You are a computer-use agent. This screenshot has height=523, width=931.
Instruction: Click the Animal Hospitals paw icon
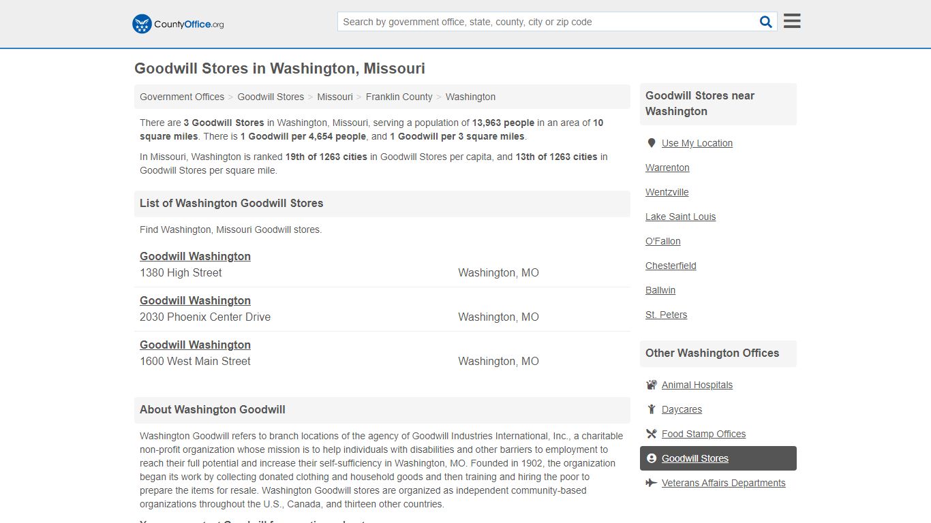click(652, 385)
